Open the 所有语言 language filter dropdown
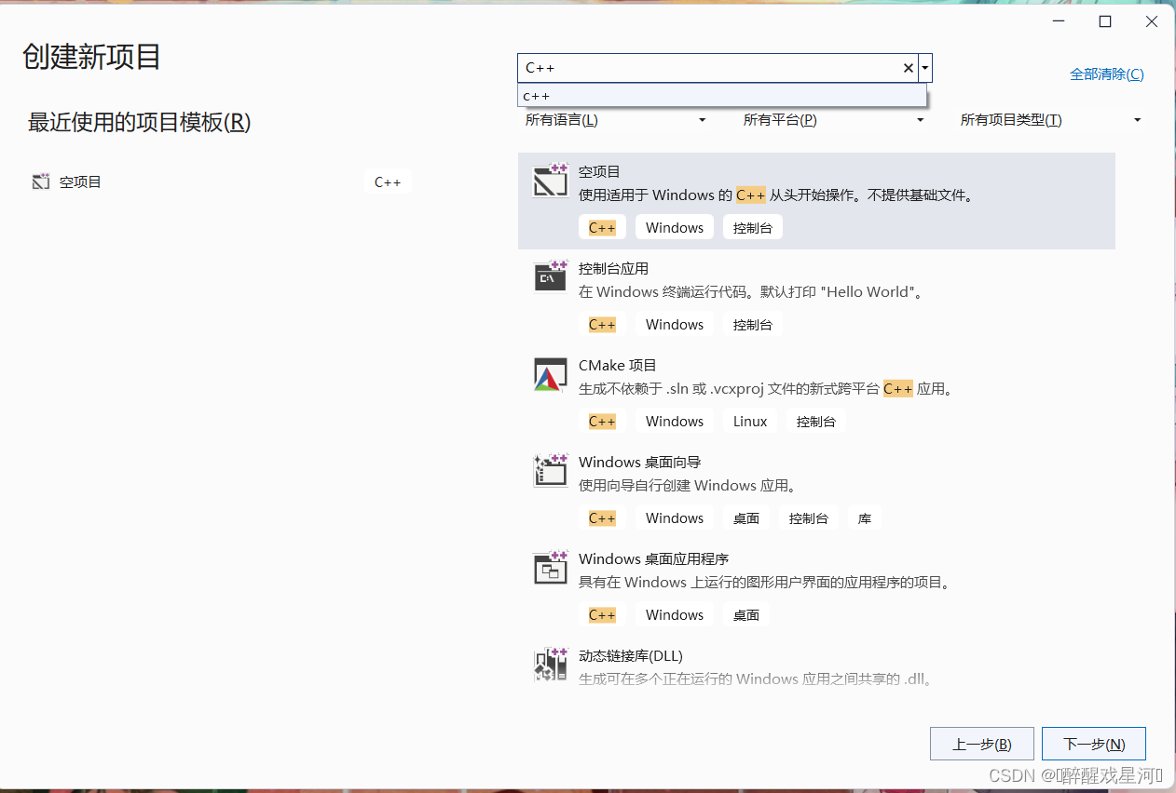This screenshot has height=793, width=1176. click(x=616, y=119)
